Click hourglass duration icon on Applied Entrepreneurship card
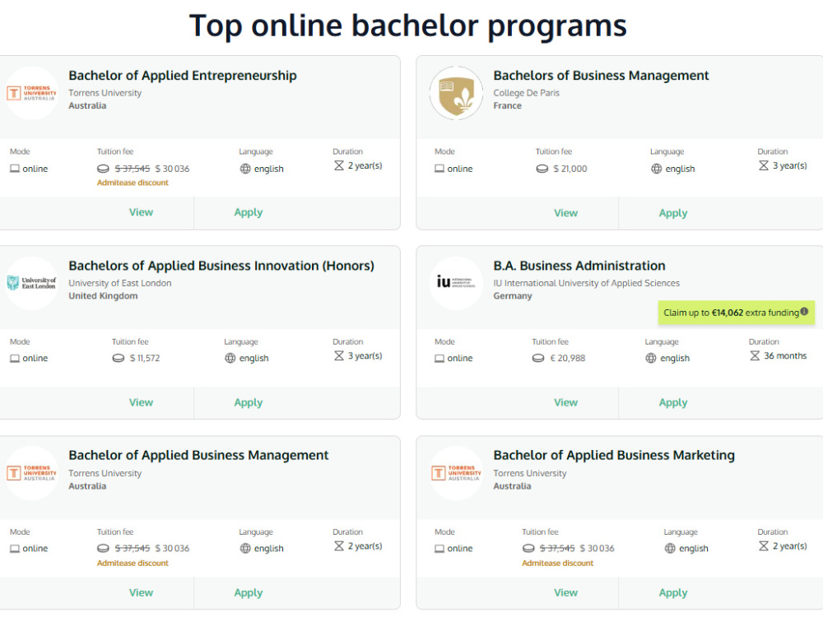This screenshot has width=823, height=617. (339, 166)
